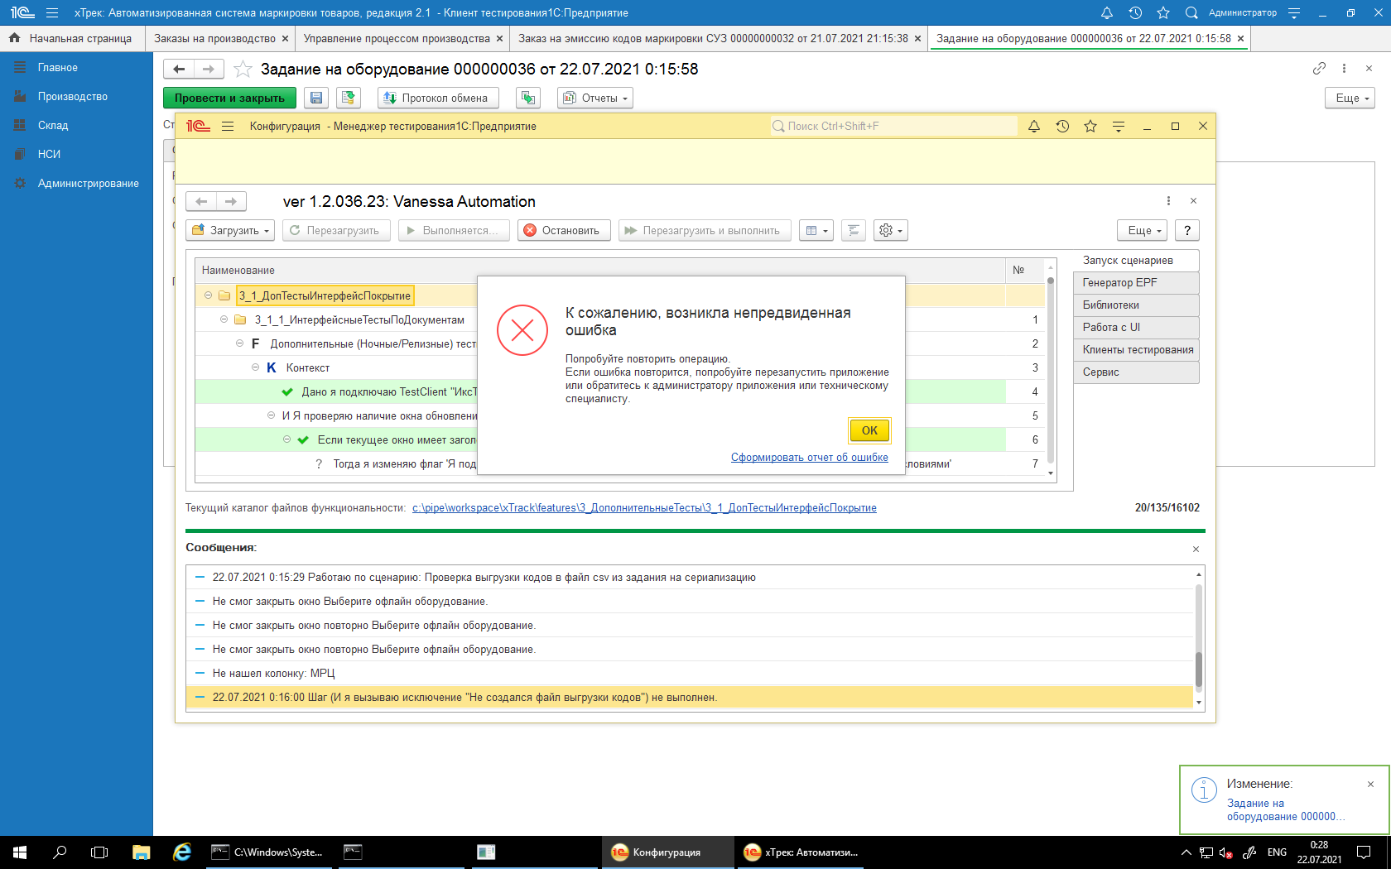Click the copy link icon of document
Viewport: 1391px width, 869px height.
[x=1319, y=69]
